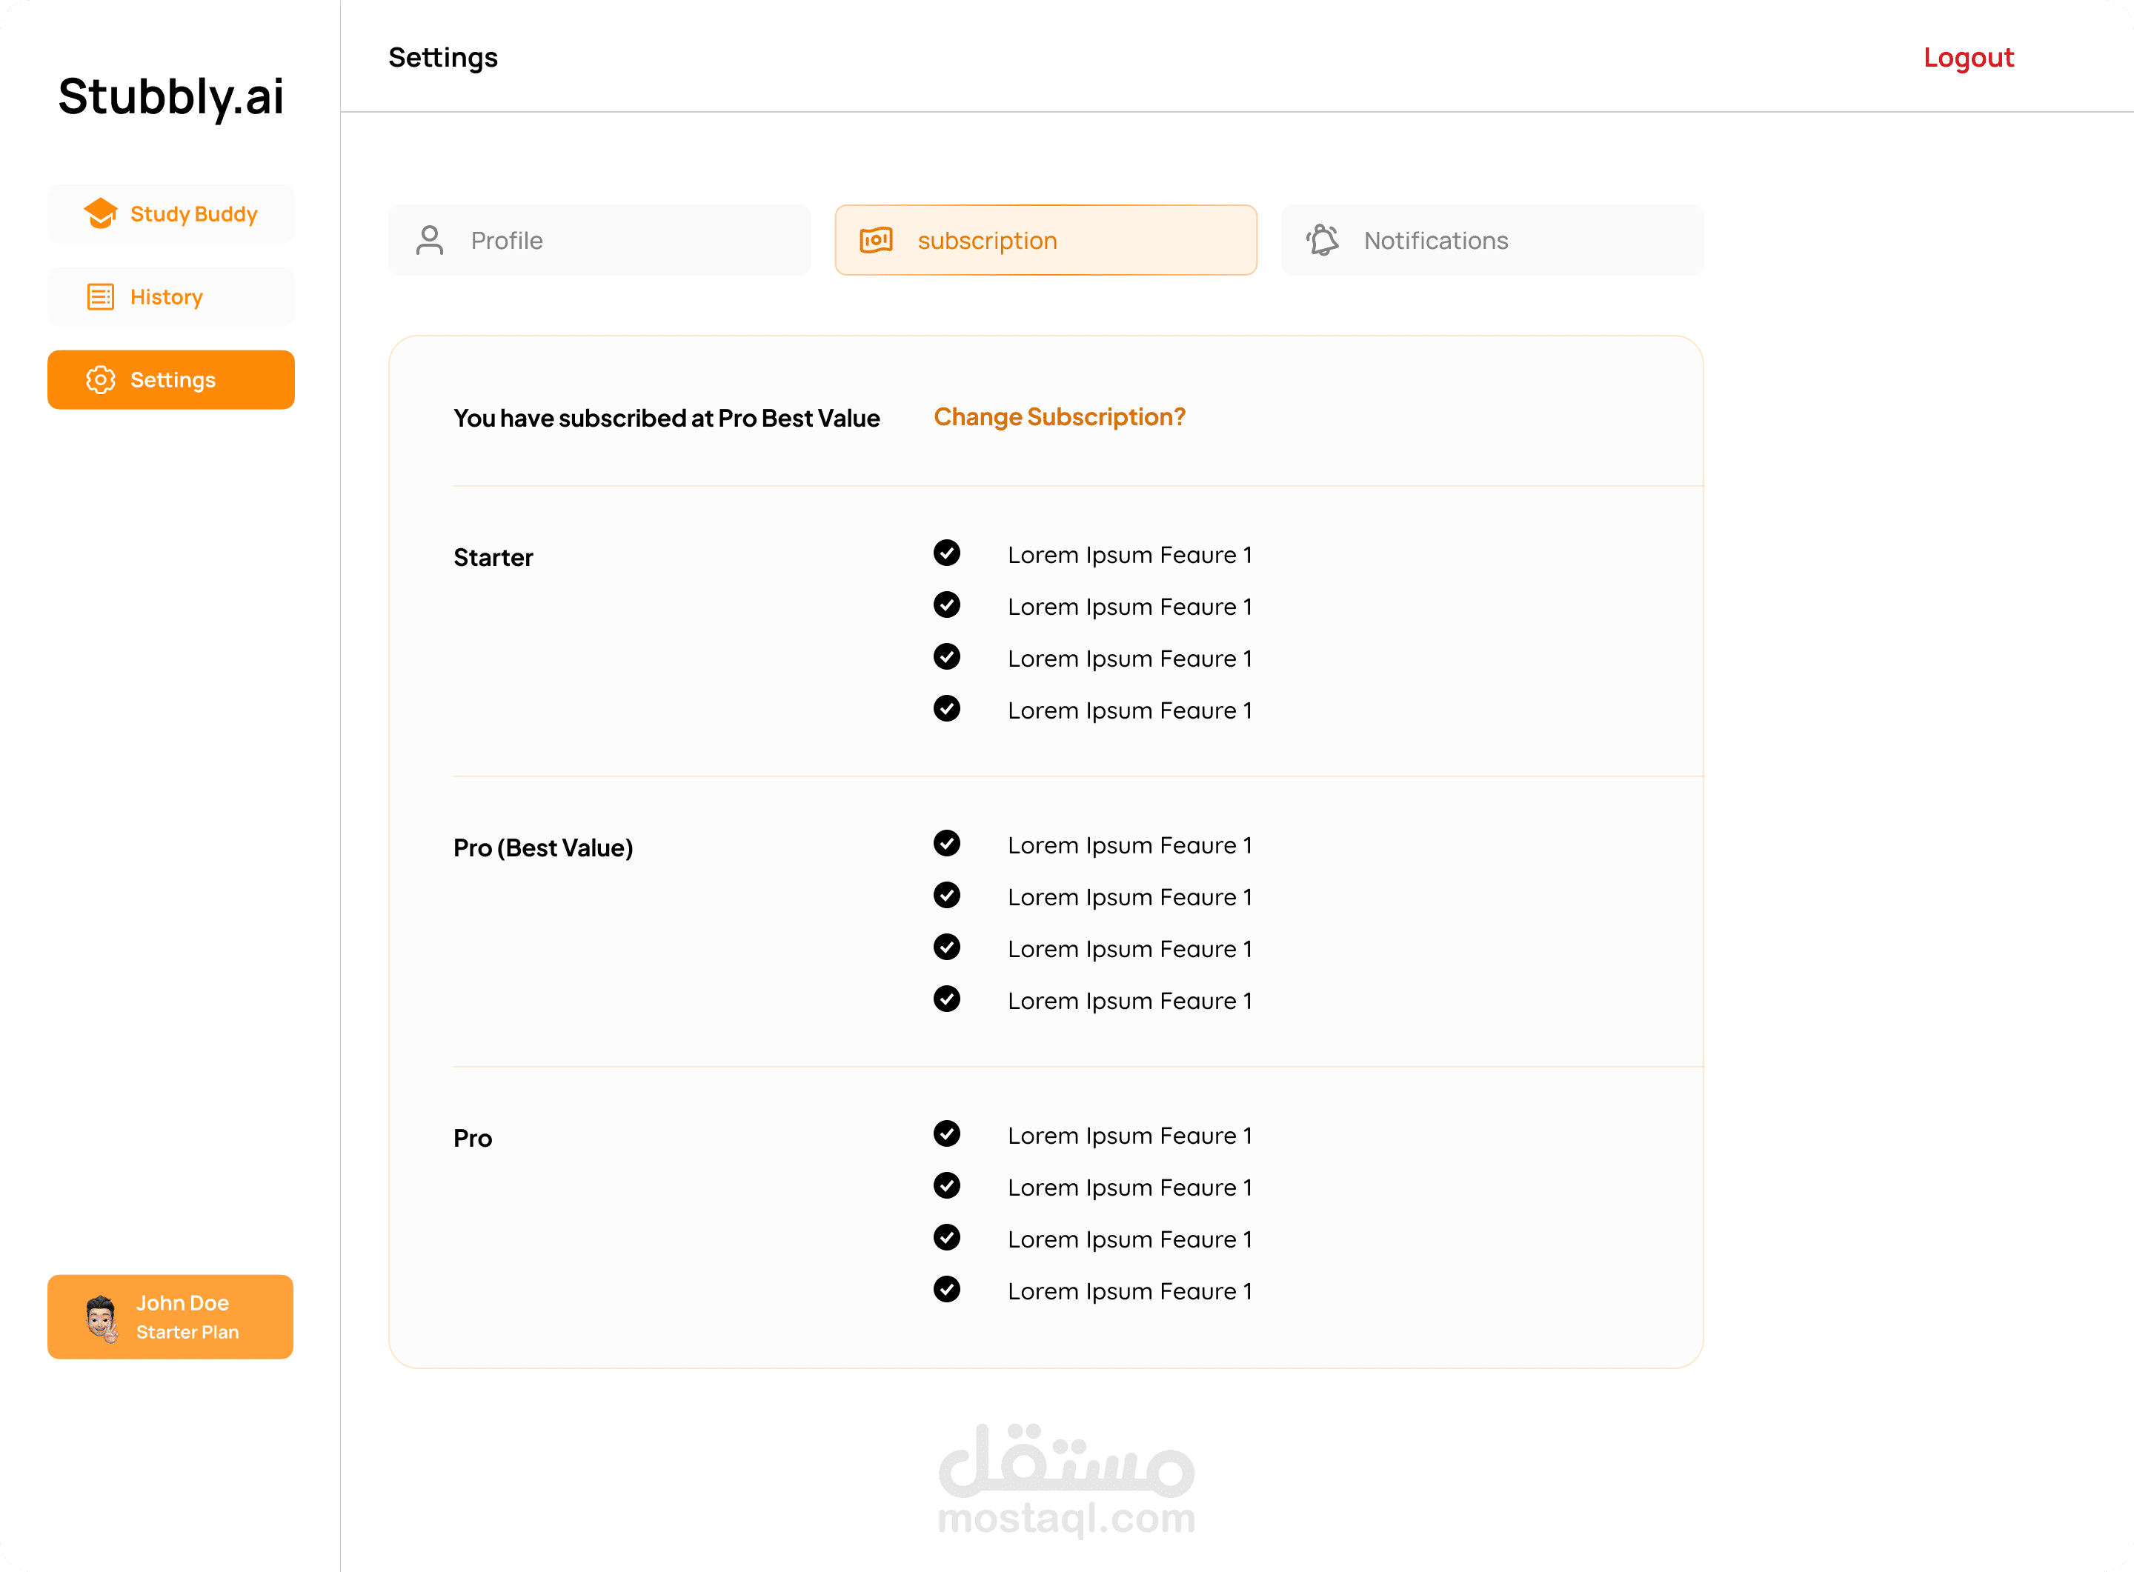Click the Settings page title
2134x1572 pixels.
(x=442, y=58)
